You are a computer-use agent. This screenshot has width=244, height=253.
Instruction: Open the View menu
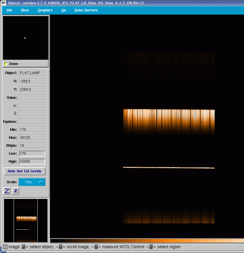click(25, 10)
